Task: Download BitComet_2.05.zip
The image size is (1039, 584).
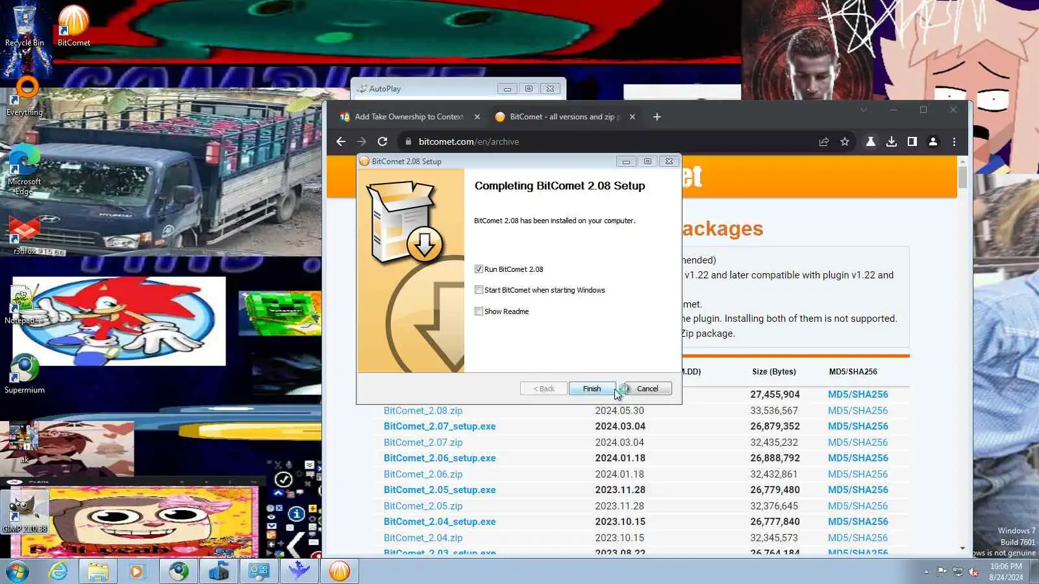Action: point(423,506)
